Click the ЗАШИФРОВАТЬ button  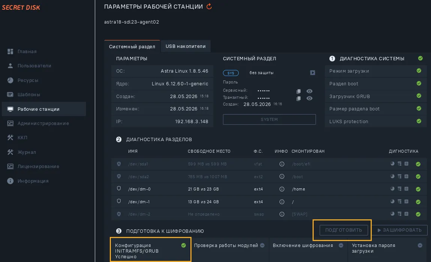click(x=400, y=230)
